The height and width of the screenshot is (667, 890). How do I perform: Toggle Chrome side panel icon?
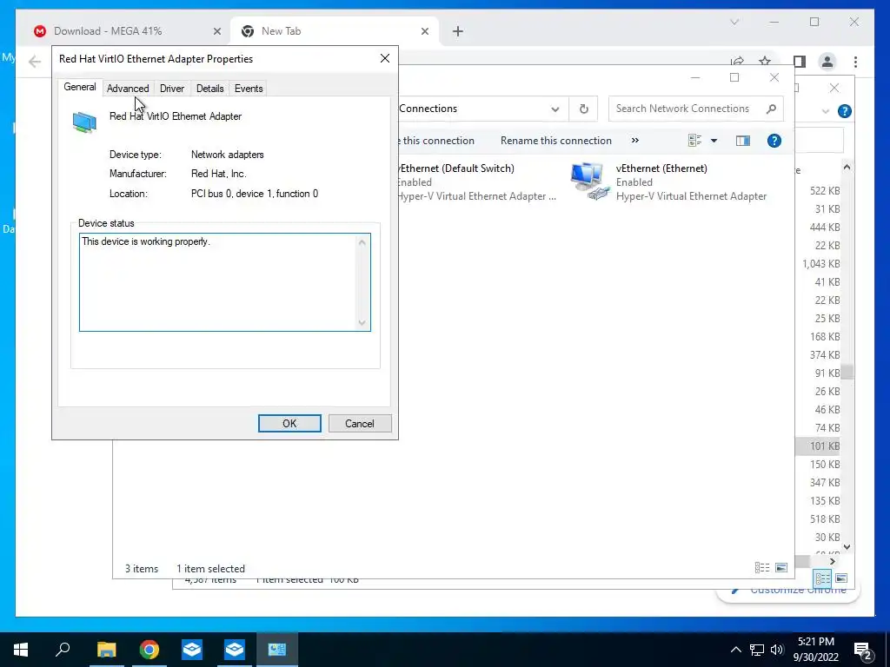800,62
